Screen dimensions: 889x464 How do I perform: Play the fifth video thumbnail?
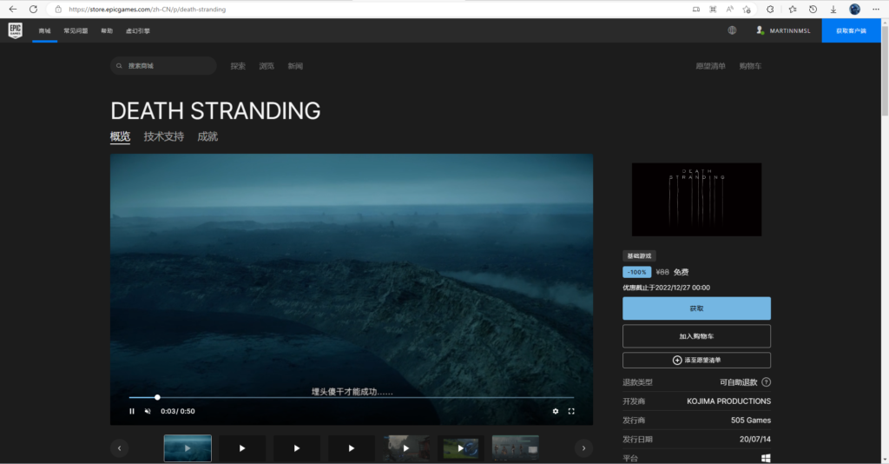point(406,448)
